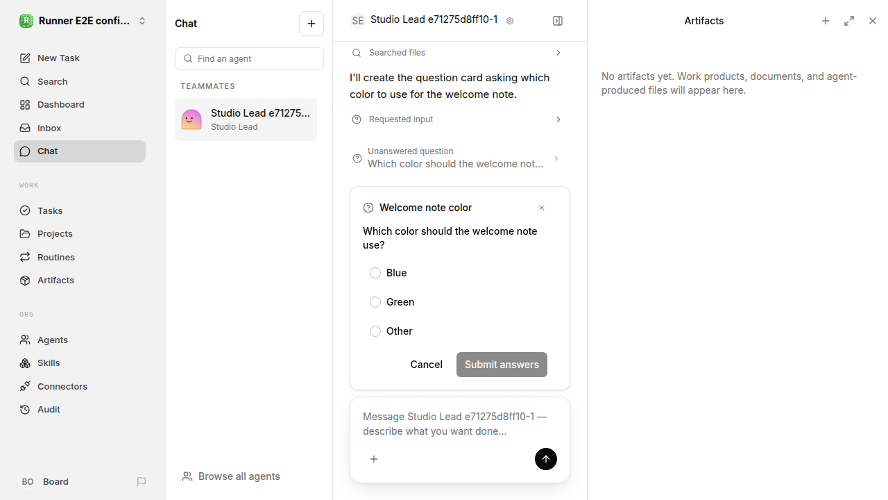
Task: Open Tasks under Work
Action: 80,210
